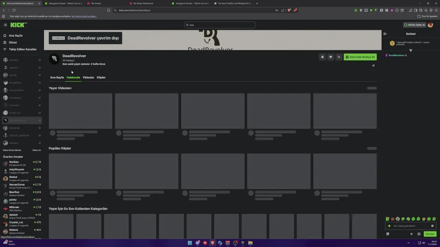Open the Elwind recommended channel
This screenshot has height=247, width=440.
click(x=22, y=178)
